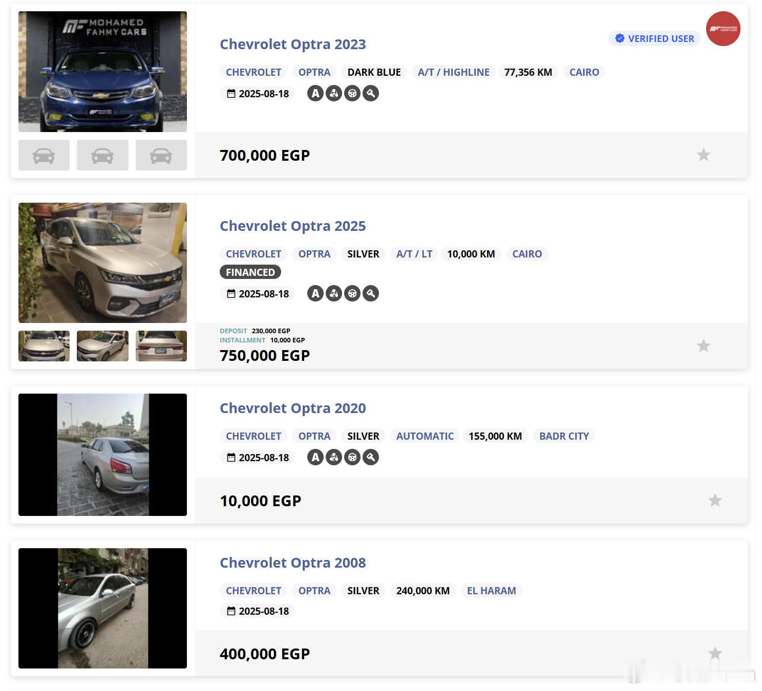Open Chevrolet Optra 2025 listing title
The image size is (762, 691).
(x=293, y=226)
